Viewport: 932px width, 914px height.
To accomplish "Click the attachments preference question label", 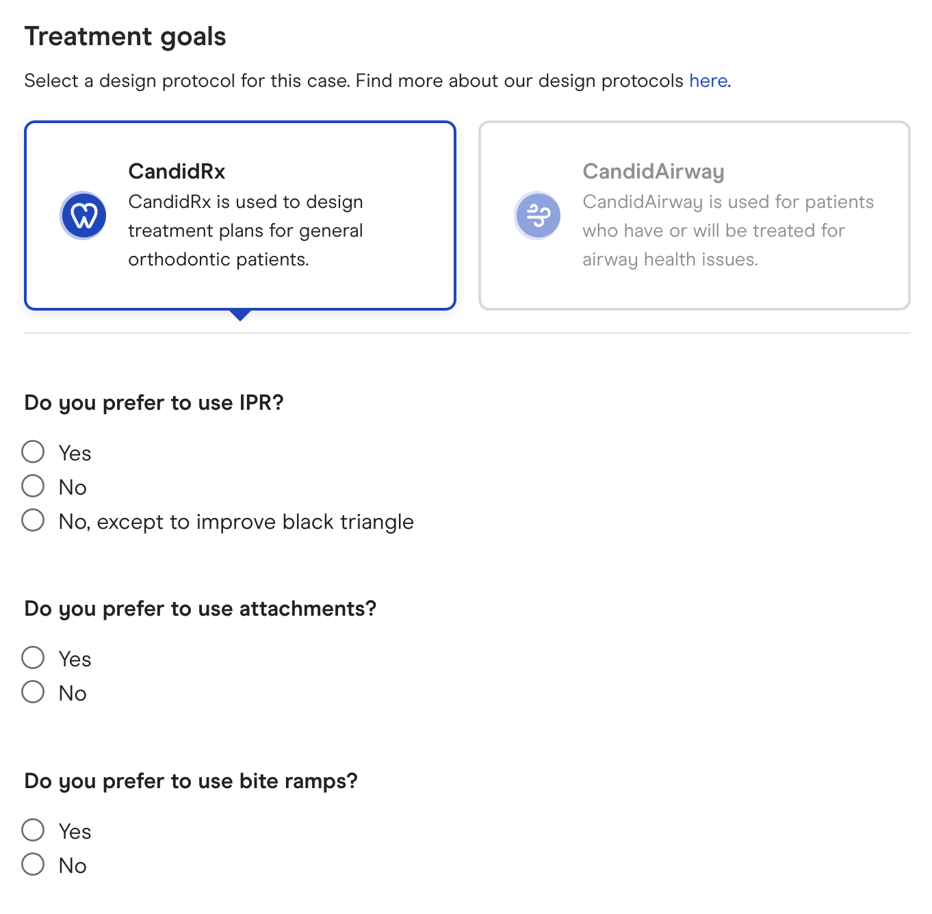I will [200, 609].
